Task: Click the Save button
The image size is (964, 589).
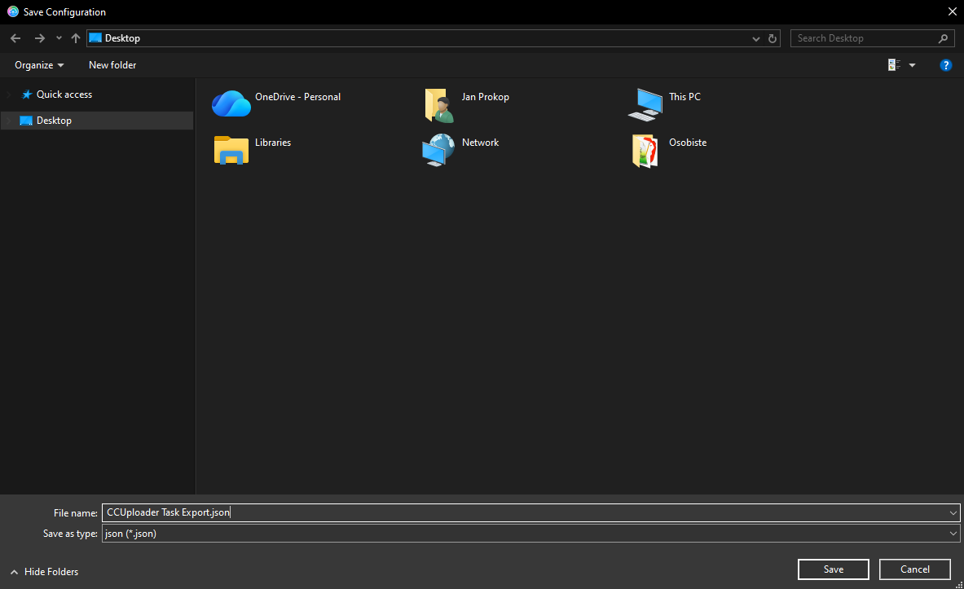Action: [x=833, y=569]
